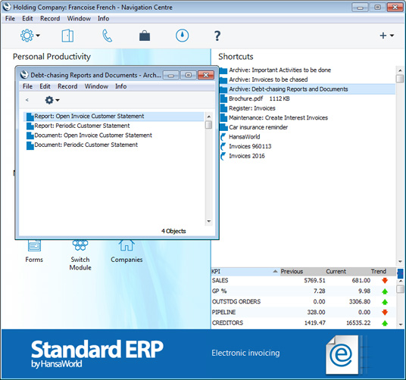Open Info menu in Debt-chasing archive window
This screenshot has height=380, width=406.
(x=120, y=86)
